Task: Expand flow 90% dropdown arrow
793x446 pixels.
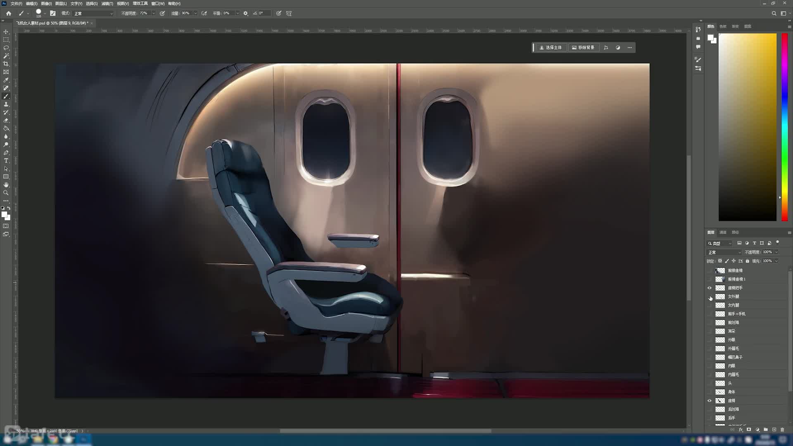Action: coord(195,13)
